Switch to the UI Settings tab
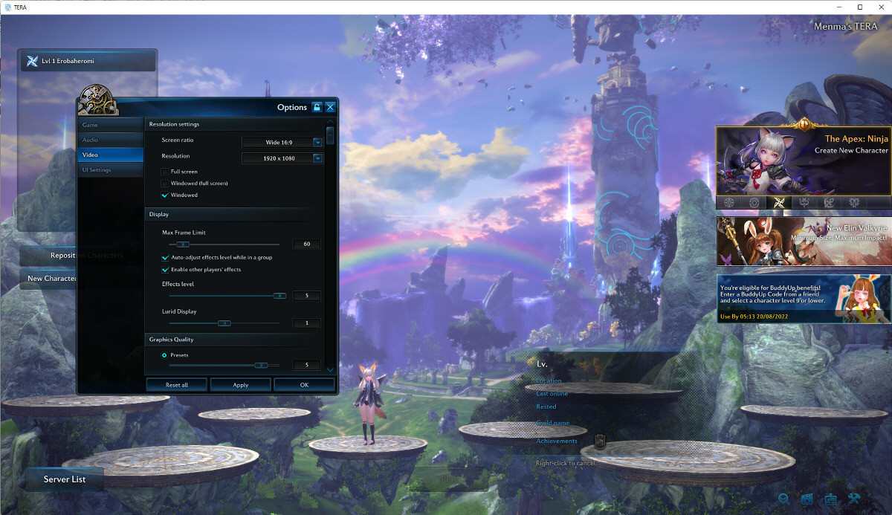 (x=111, y=170)
